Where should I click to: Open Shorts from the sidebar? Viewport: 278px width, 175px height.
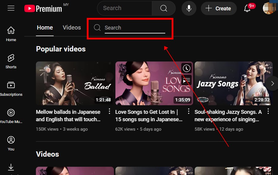(x=11, y=61)
